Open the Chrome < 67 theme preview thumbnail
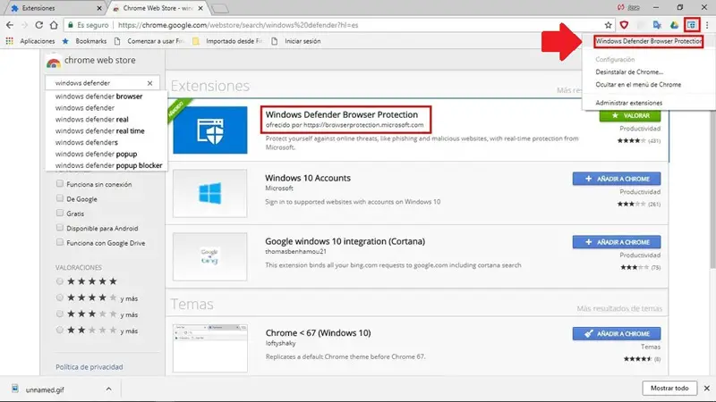 click(210, 348)
